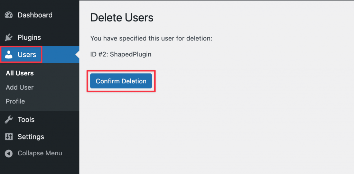Go to the All Users submenu
Screen dimensions: 354x174
[x=20, y=73]
